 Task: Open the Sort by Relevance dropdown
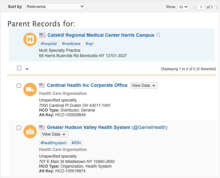55,7
